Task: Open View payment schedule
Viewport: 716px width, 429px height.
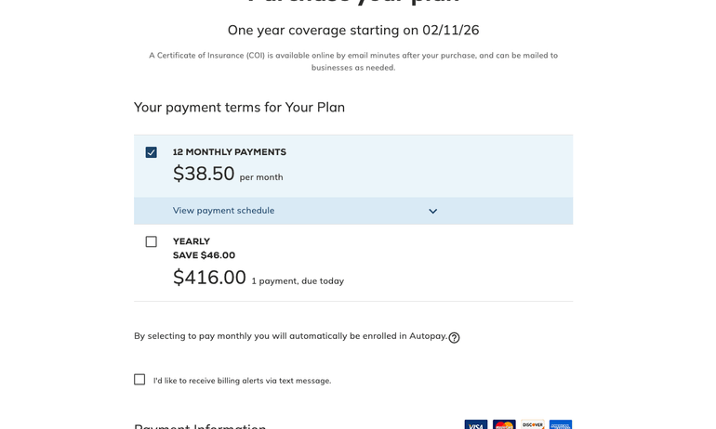Action: point(223,211)
